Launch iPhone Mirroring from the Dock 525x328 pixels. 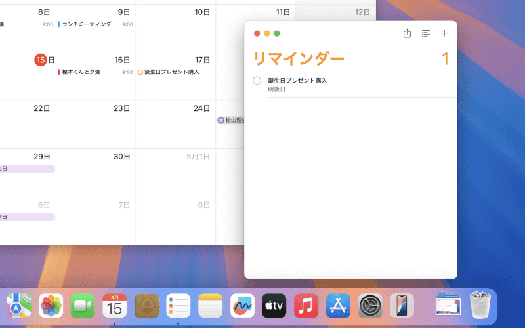(x=402, y=306)
